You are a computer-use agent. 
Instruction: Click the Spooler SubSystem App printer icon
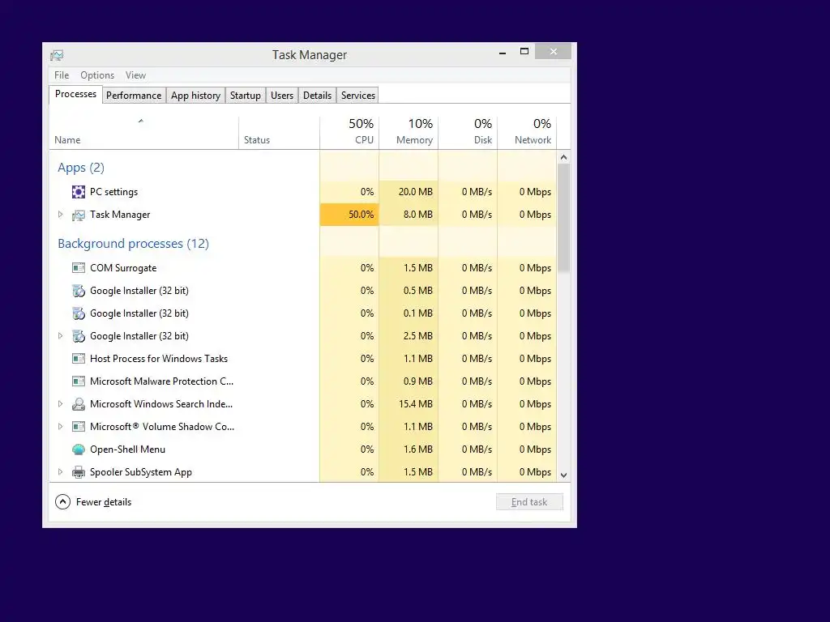click(79, 472)
